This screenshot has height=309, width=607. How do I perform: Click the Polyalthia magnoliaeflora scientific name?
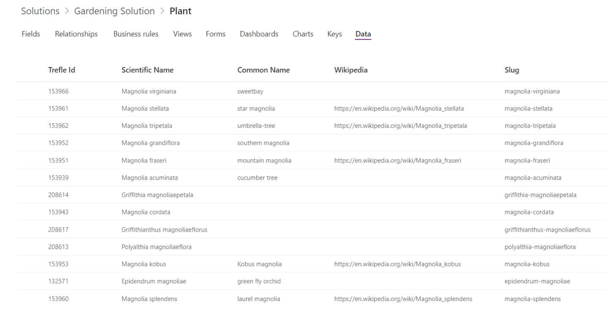[157, 247]
